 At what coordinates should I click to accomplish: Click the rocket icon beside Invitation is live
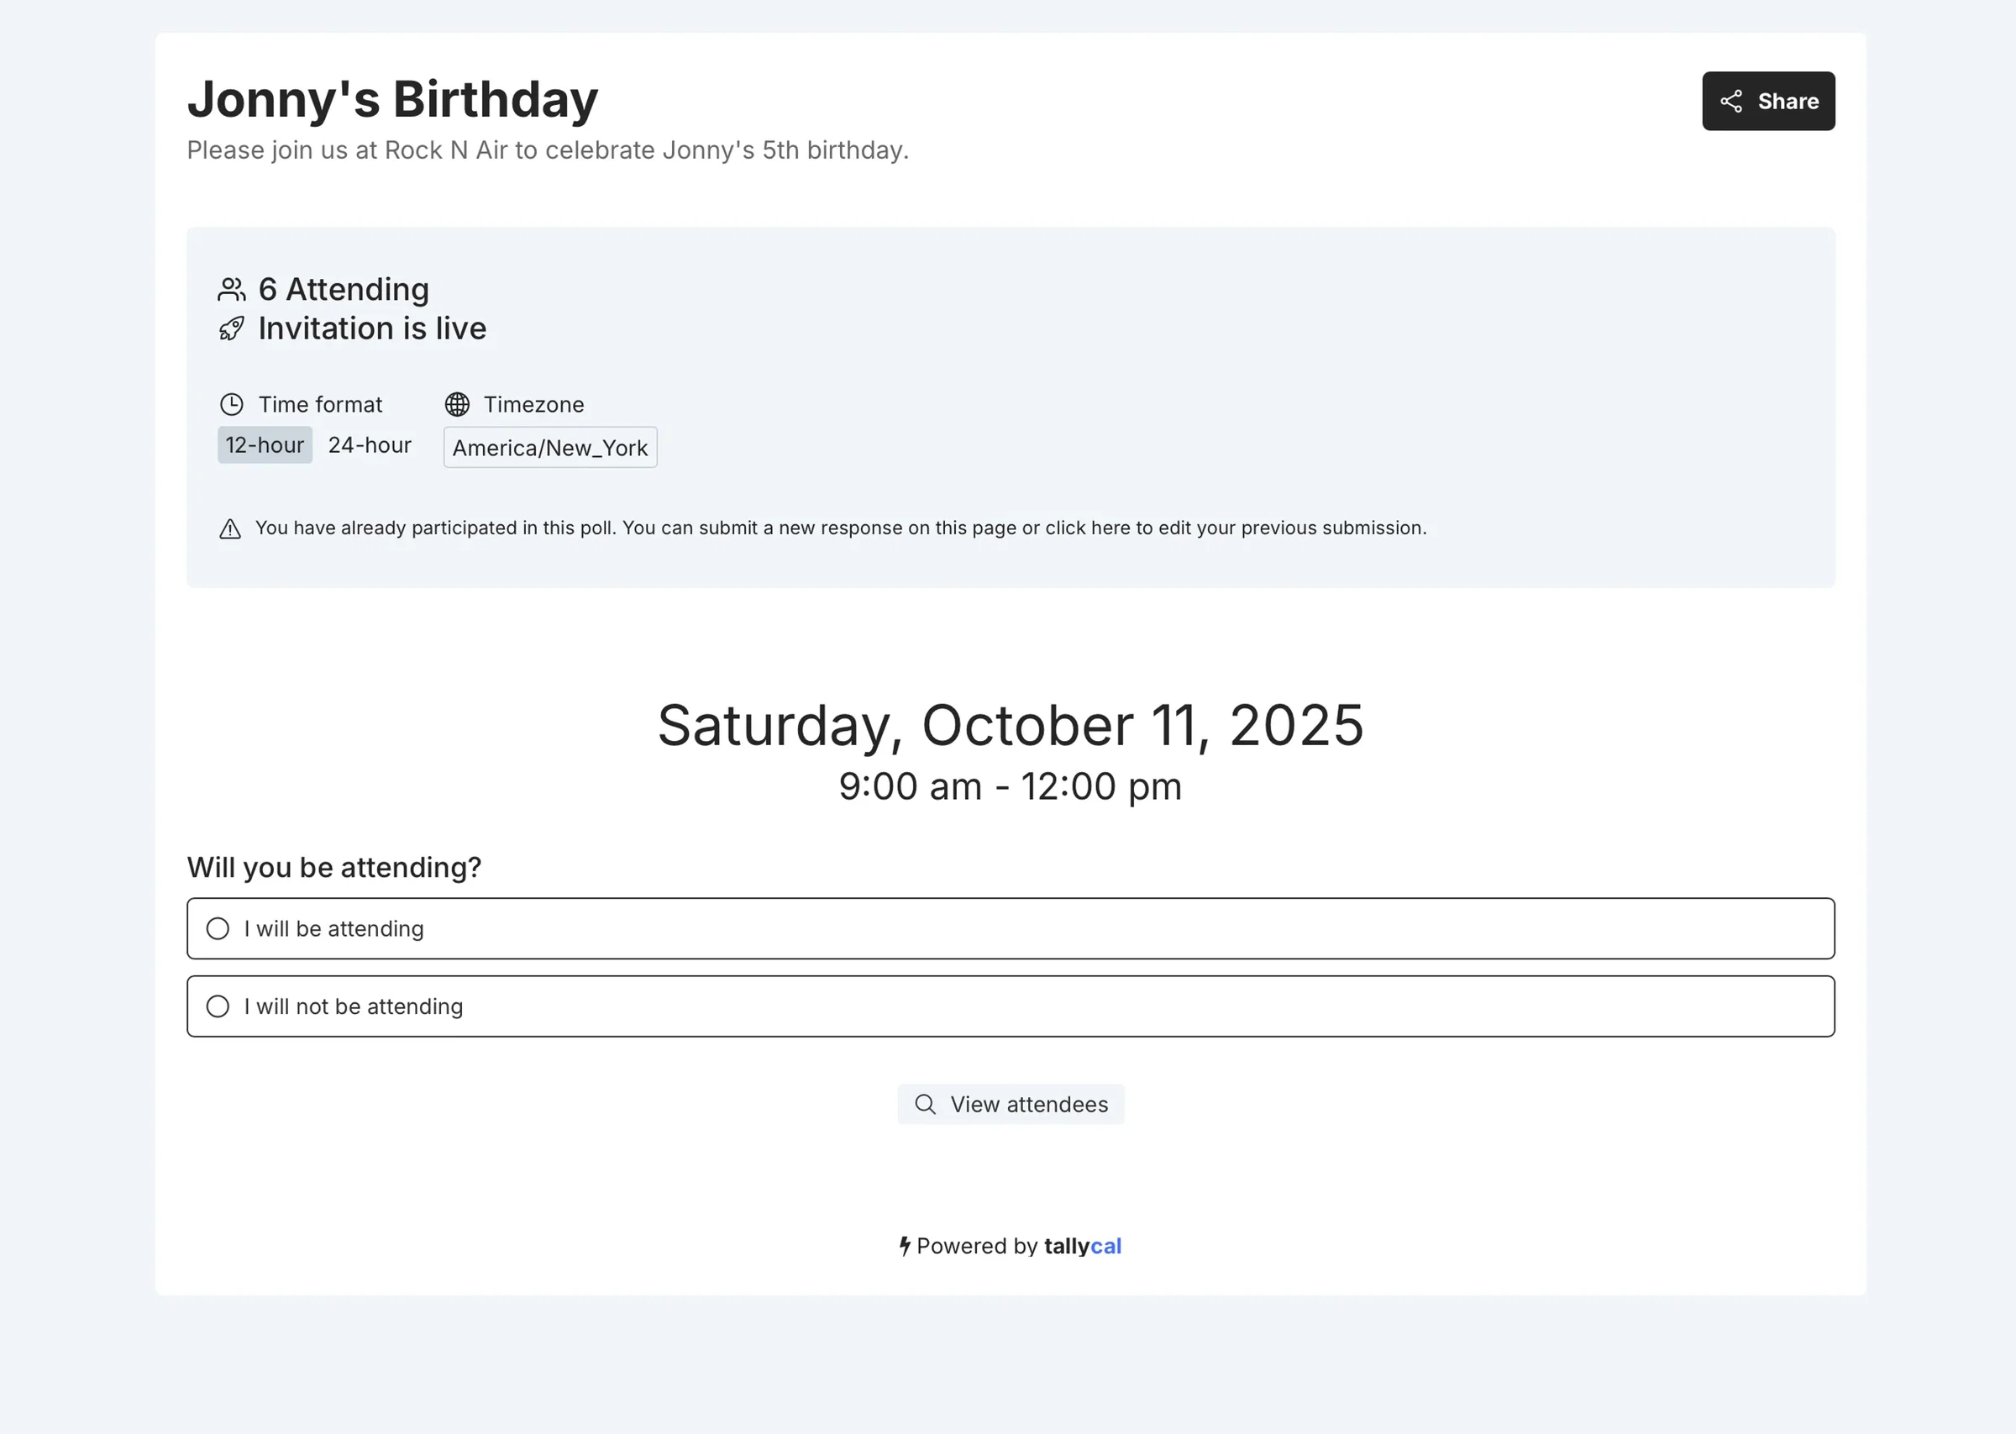(231, 329)
